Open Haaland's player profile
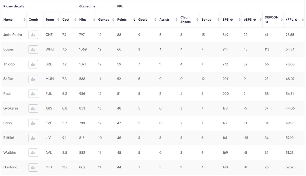 [x=10, y=167]
